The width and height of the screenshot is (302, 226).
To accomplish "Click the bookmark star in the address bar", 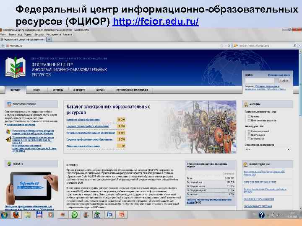I will coord(222,46).
